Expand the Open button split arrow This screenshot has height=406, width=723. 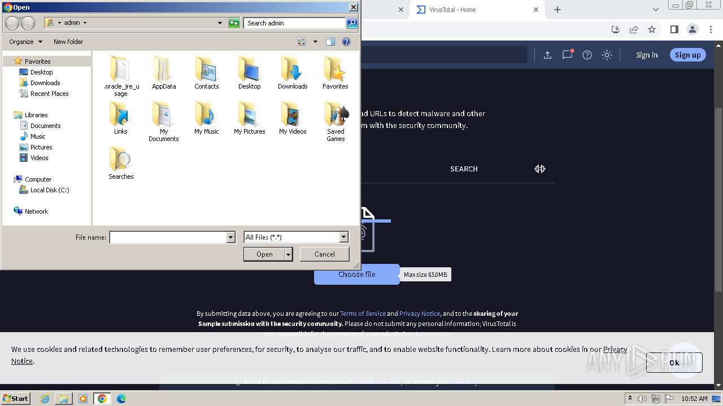pos(289,254)
